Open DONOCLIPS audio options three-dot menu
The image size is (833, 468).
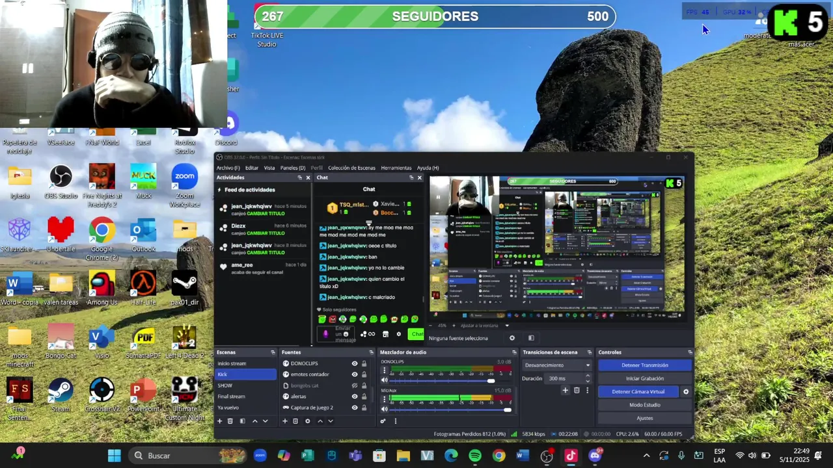(384, 370)
